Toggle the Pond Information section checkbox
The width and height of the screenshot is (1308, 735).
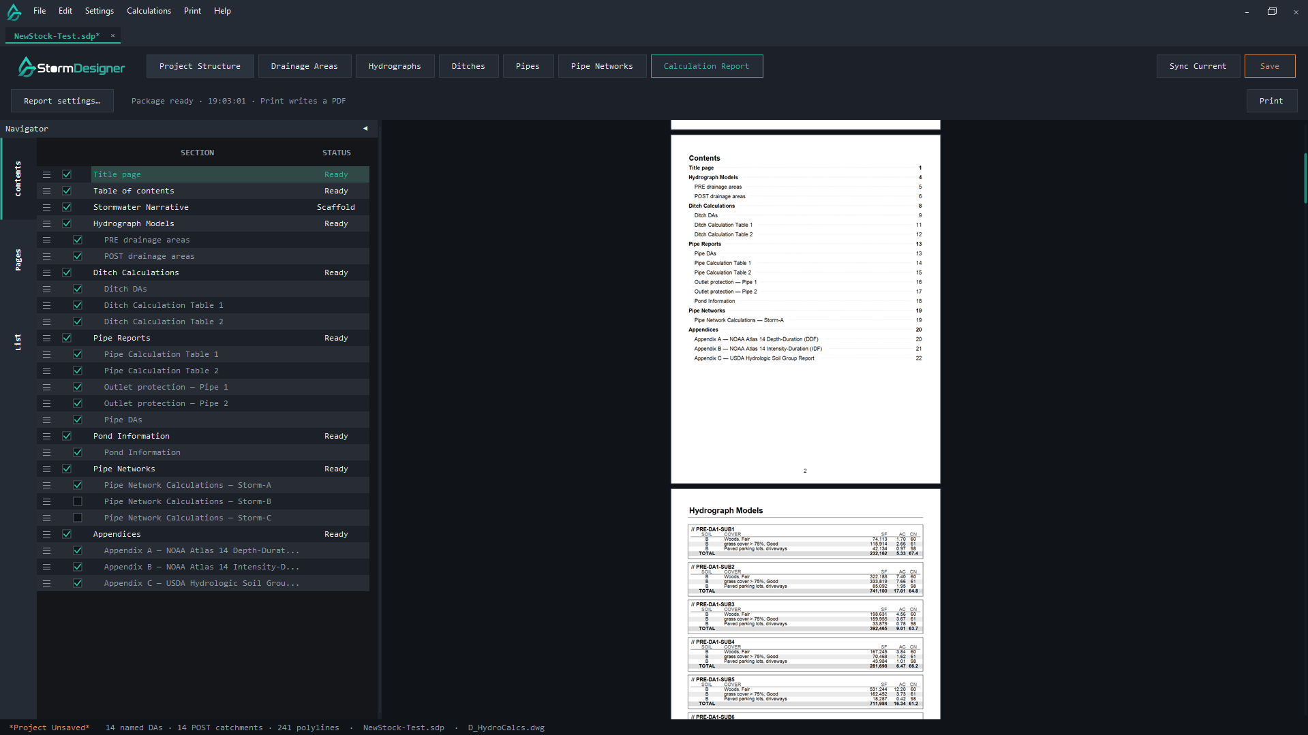[x=67, y=436]
